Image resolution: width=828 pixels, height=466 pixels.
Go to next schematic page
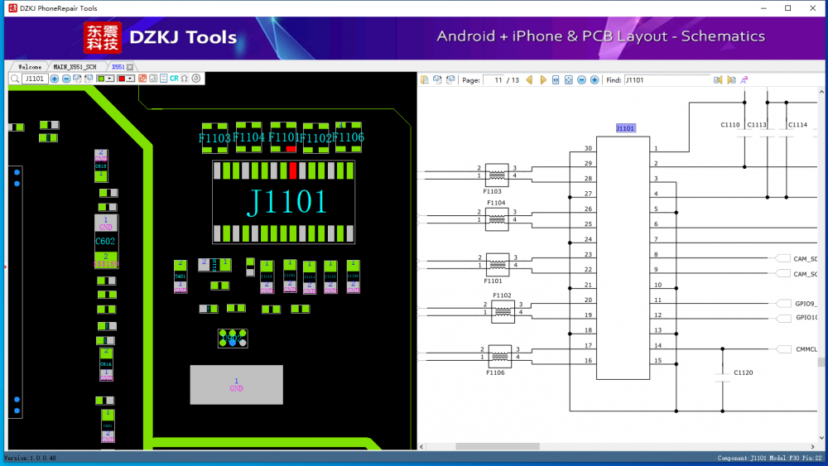click(x=543, y=80)
